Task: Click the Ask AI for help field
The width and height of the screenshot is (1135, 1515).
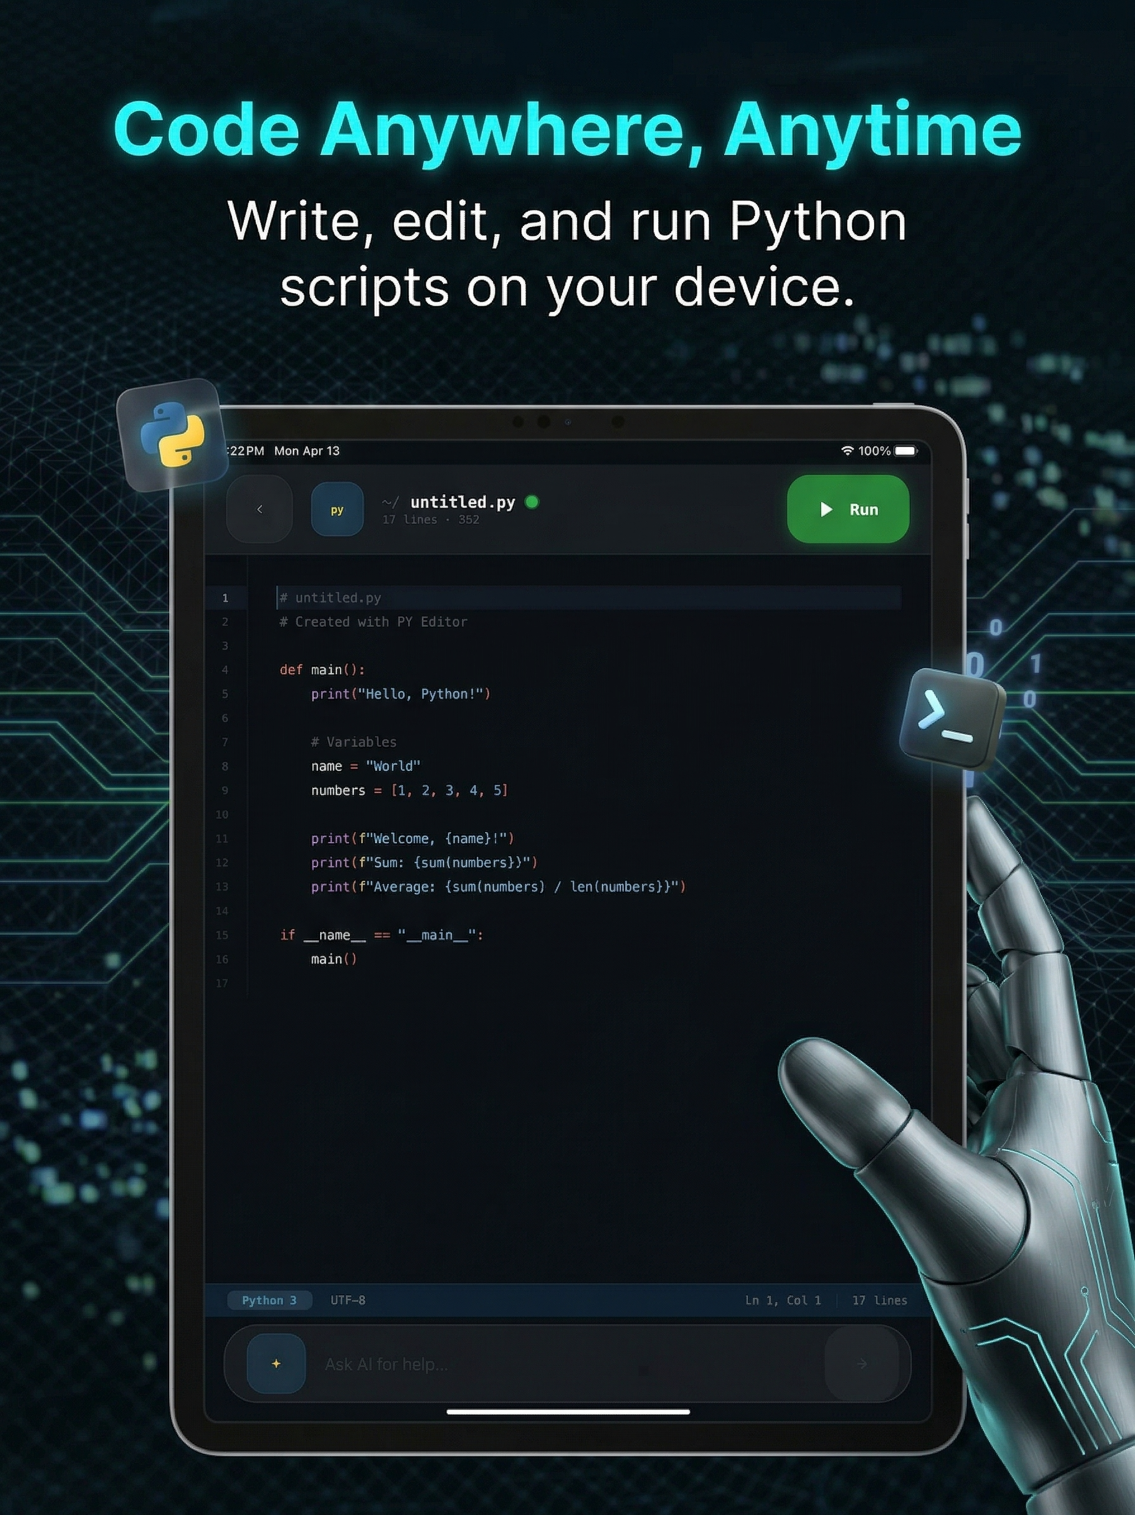Action: point(567,1364)
